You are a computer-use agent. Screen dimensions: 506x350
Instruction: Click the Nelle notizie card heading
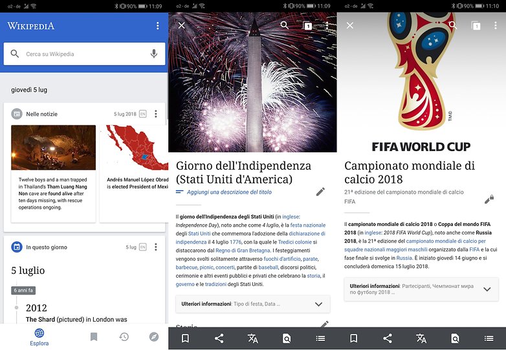(41, 114)
